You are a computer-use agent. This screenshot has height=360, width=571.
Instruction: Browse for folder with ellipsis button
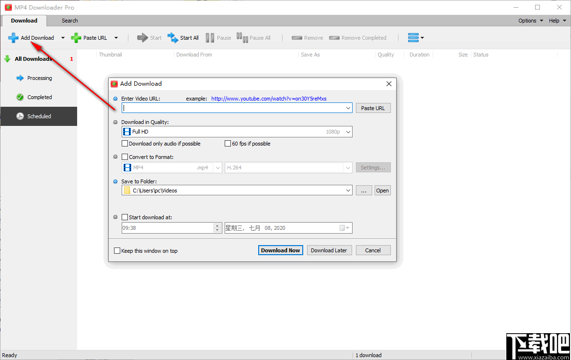(x=364, y=191)
